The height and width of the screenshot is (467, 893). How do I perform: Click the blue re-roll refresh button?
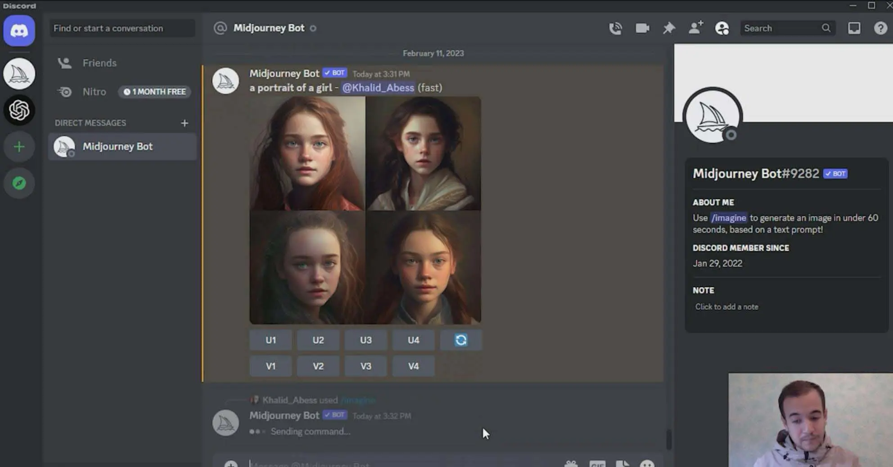click(x=460, y=340)
